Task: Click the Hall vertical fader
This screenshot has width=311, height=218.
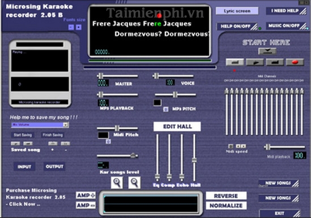Action: [x=194, y=160]
